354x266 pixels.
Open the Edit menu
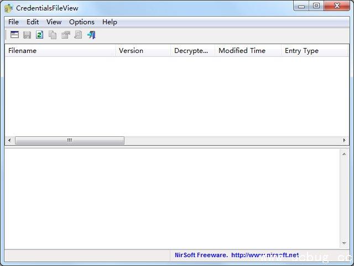point(33,22)
